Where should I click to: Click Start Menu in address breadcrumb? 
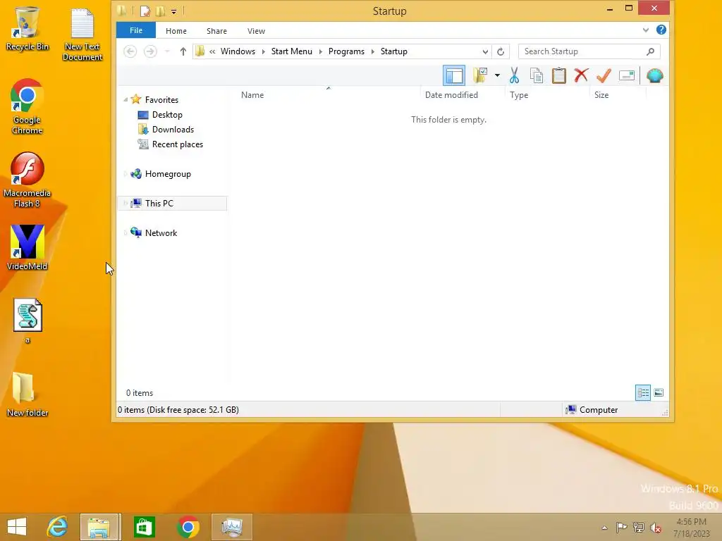click(x=291, y=51)
